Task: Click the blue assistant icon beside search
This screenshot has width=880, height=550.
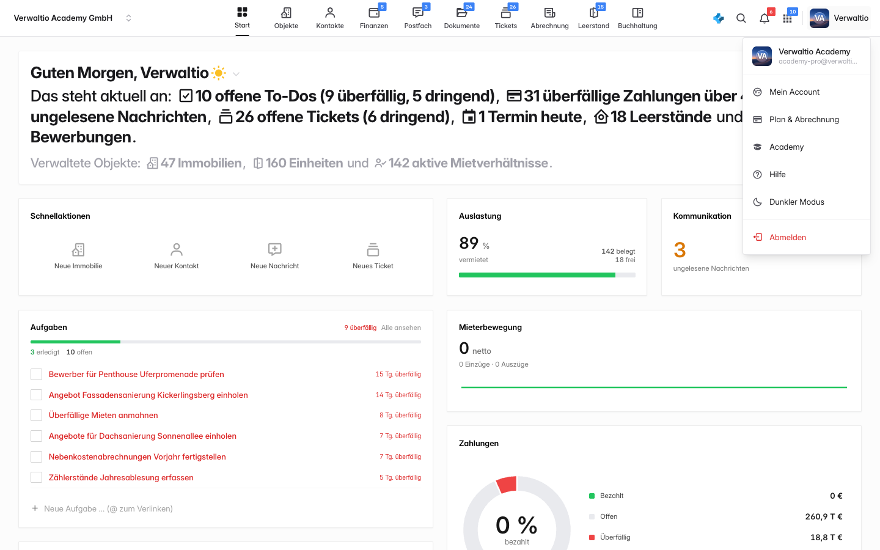Action: click(719, 18)
